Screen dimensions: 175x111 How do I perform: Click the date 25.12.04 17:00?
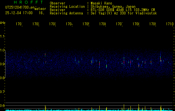click(19, 13)
